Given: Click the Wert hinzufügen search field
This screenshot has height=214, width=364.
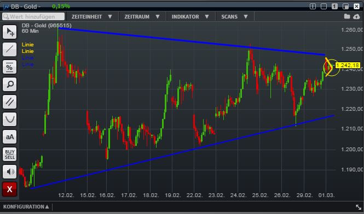Looking at the screenshot, I should click(33, 16).
